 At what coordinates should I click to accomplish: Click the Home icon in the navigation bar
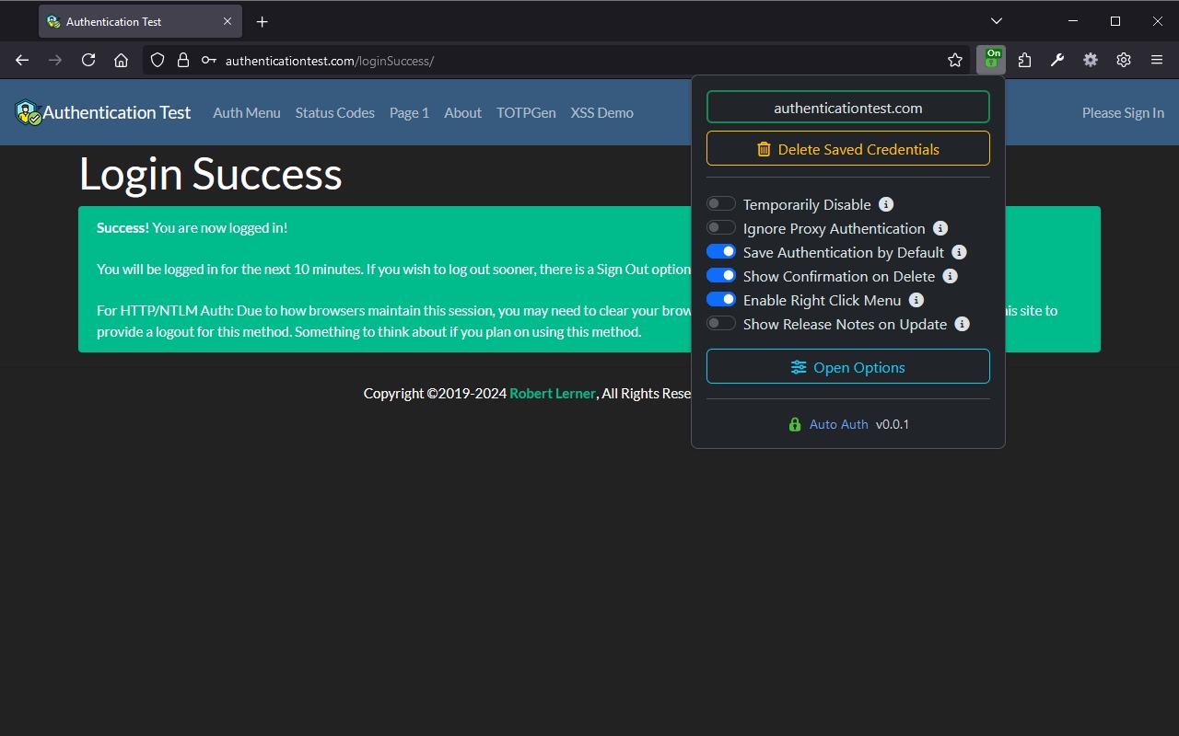coord(121,60)
